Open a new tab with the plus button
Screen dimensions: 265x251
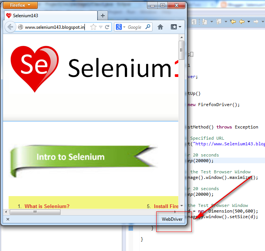(x=102, y=16)
